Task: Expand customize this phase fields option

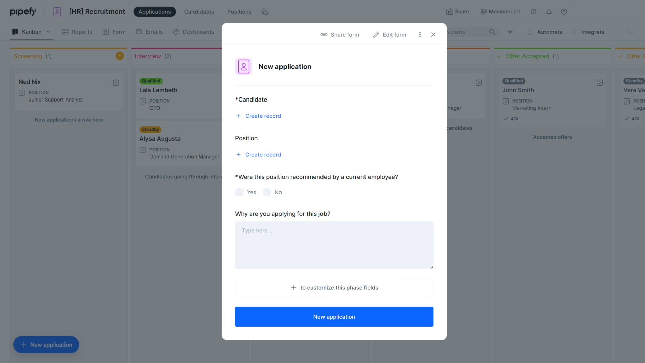Action: coord(334,288)
